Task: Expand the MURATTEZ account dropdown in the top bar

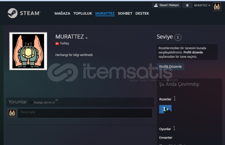Action: click(x=202, y=5)
